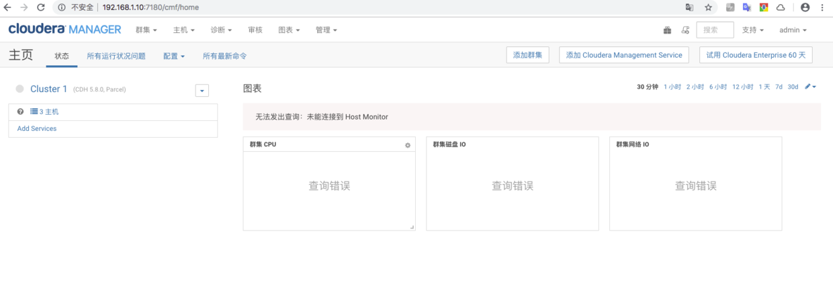Open the chart edit pencil dropdown

point(810,87)
